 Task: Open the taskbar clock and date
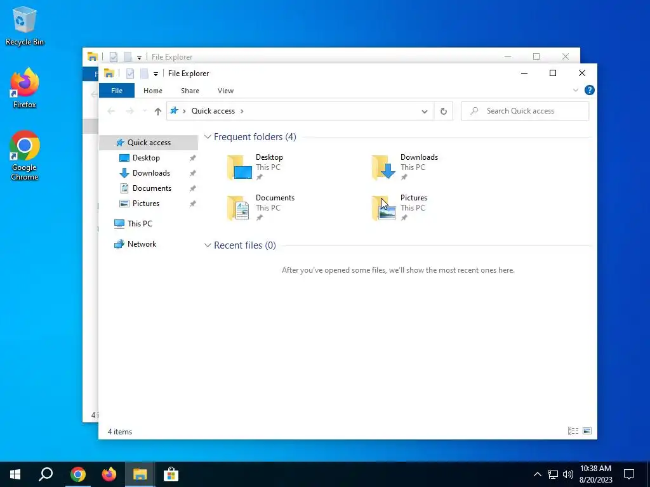(595, 474)
